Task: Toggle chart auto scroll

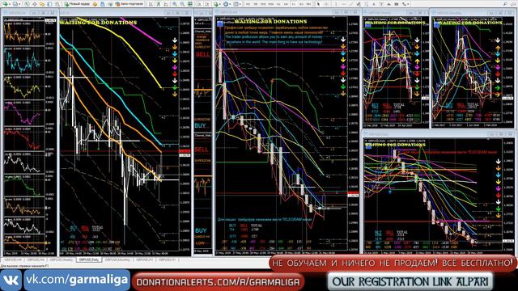Action: (200, 4)
